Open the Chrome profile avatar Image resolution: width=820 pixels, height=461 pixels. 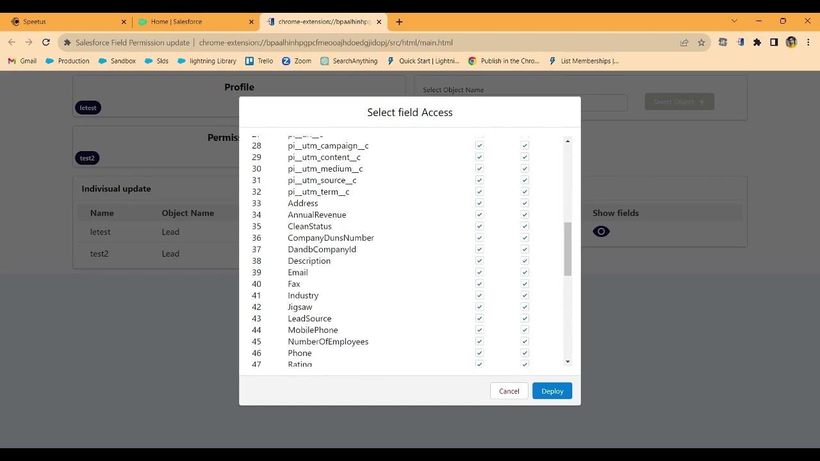[x=791, y=42]
